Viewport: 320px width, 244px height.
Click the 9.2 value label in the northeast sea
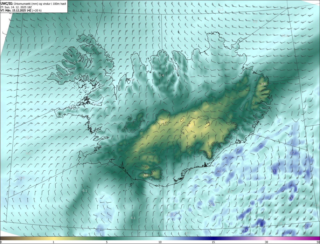click(255, 21)
